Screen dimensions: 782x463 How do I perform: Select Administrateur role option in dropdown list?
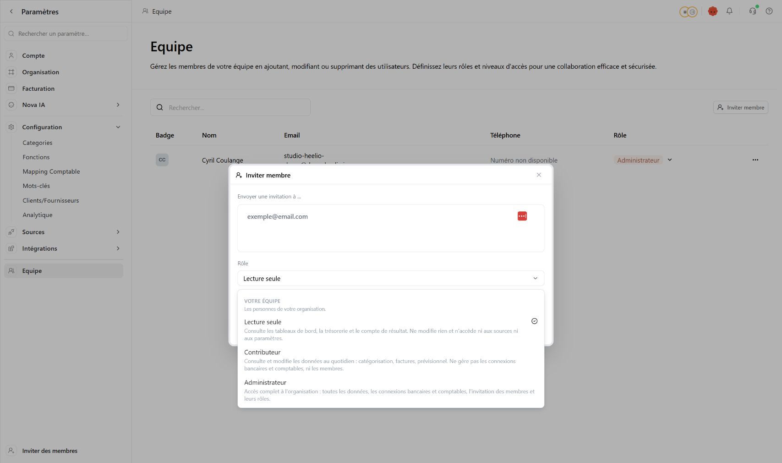tap(391, 390)
